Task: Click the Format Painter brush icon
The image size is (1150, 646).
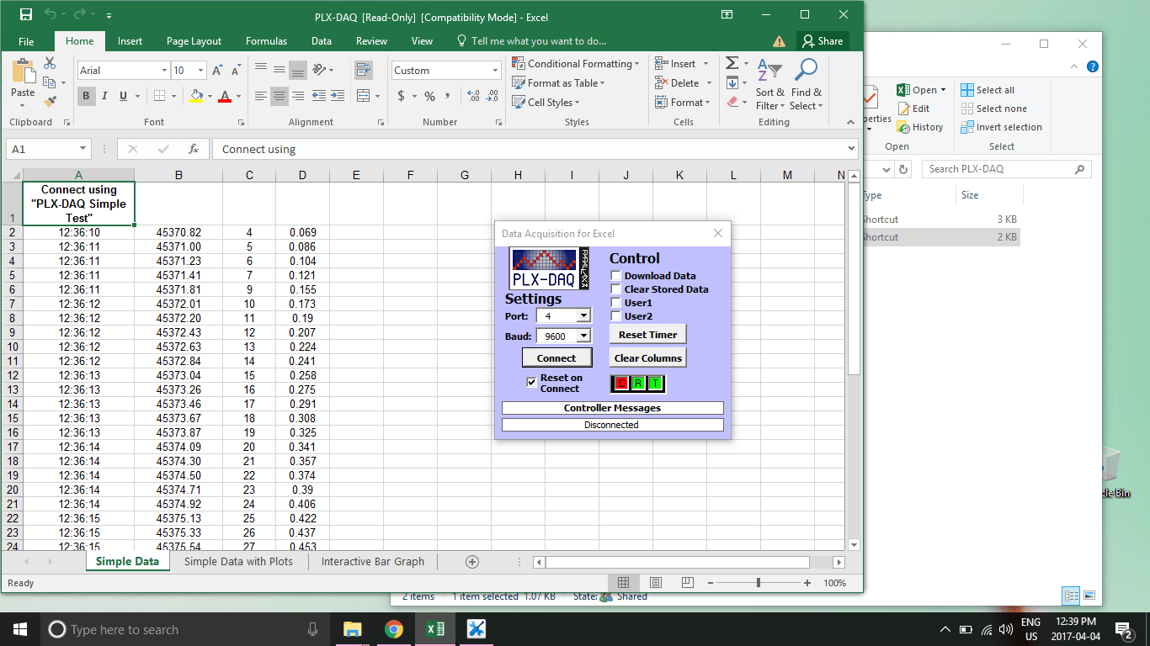Action: 50,102
